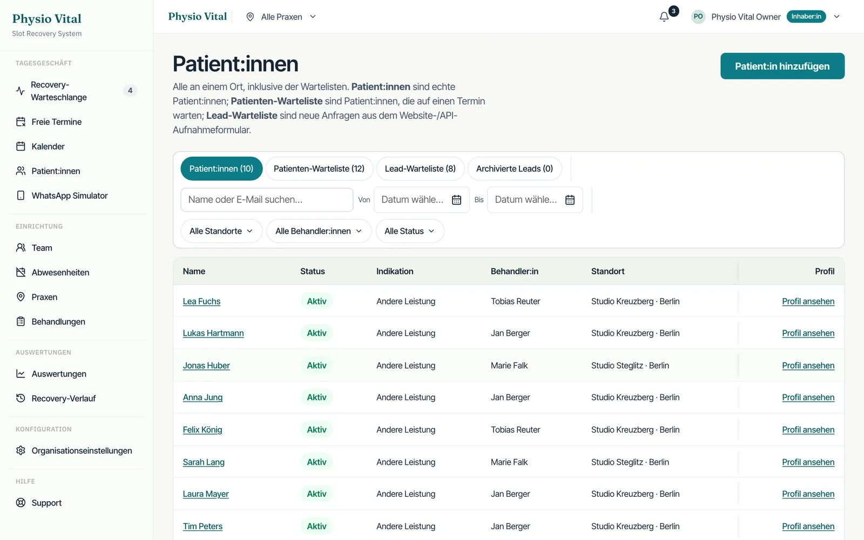
Task: View profile for Anna Jung
Action: tap(808, 397)
